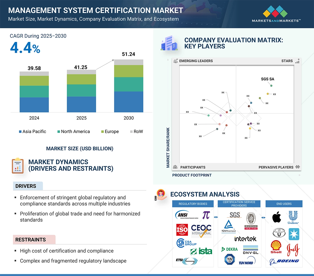Click the Regulatory Bodies column header
The width and height of the screenshot is (314, 276).
point(193,204)
